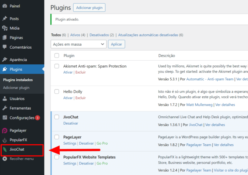The height and width of the screenshot is (175, 248).
Task: Open the Aparência menu item
Action: click(22, 60)
